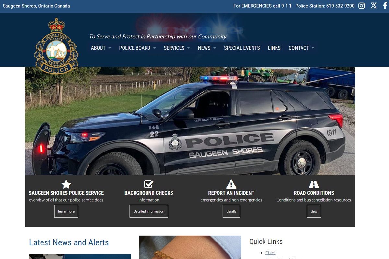
Task: Open the Instagram icon link
Action: (361, 6)
